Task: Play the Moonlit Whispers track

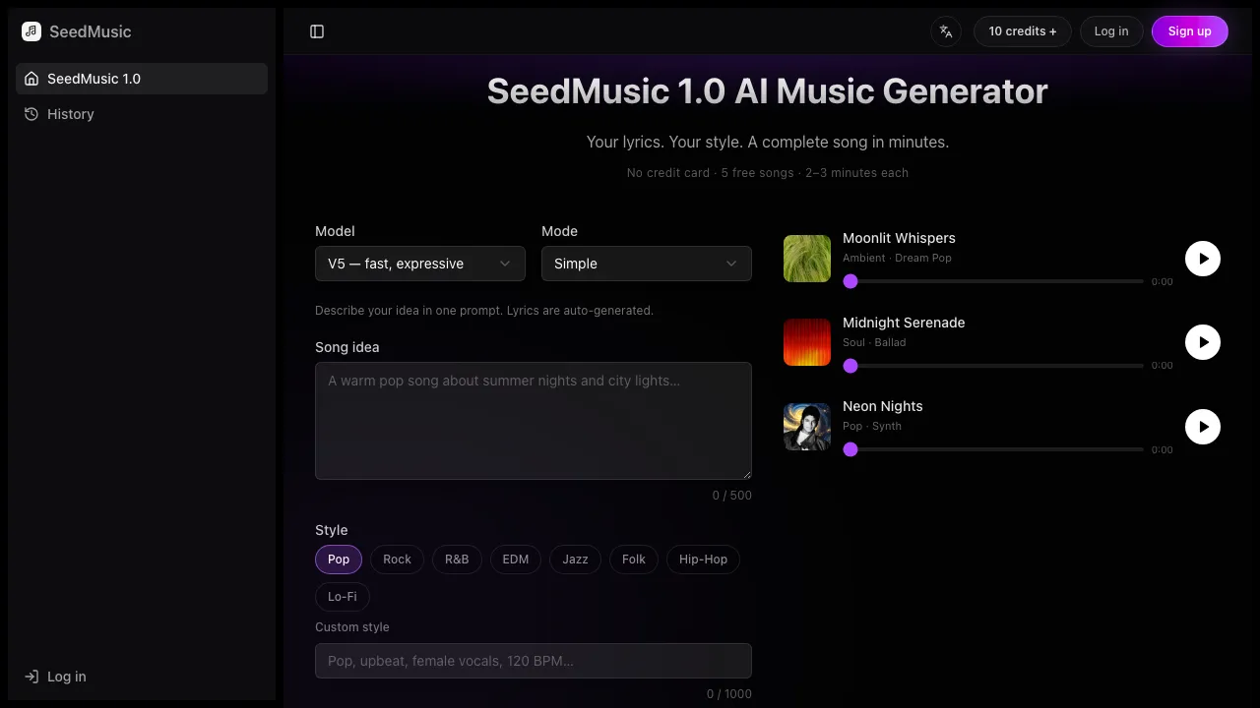Action: click(x=1203, y=259)
